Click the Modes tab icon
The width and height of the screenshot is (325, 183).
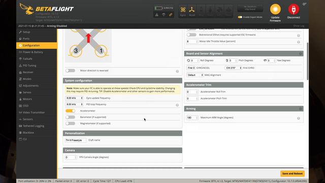(20, 79)
